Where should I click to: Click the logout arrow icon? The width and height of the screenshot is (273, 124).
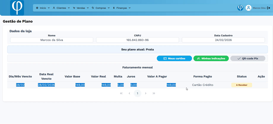268,8
